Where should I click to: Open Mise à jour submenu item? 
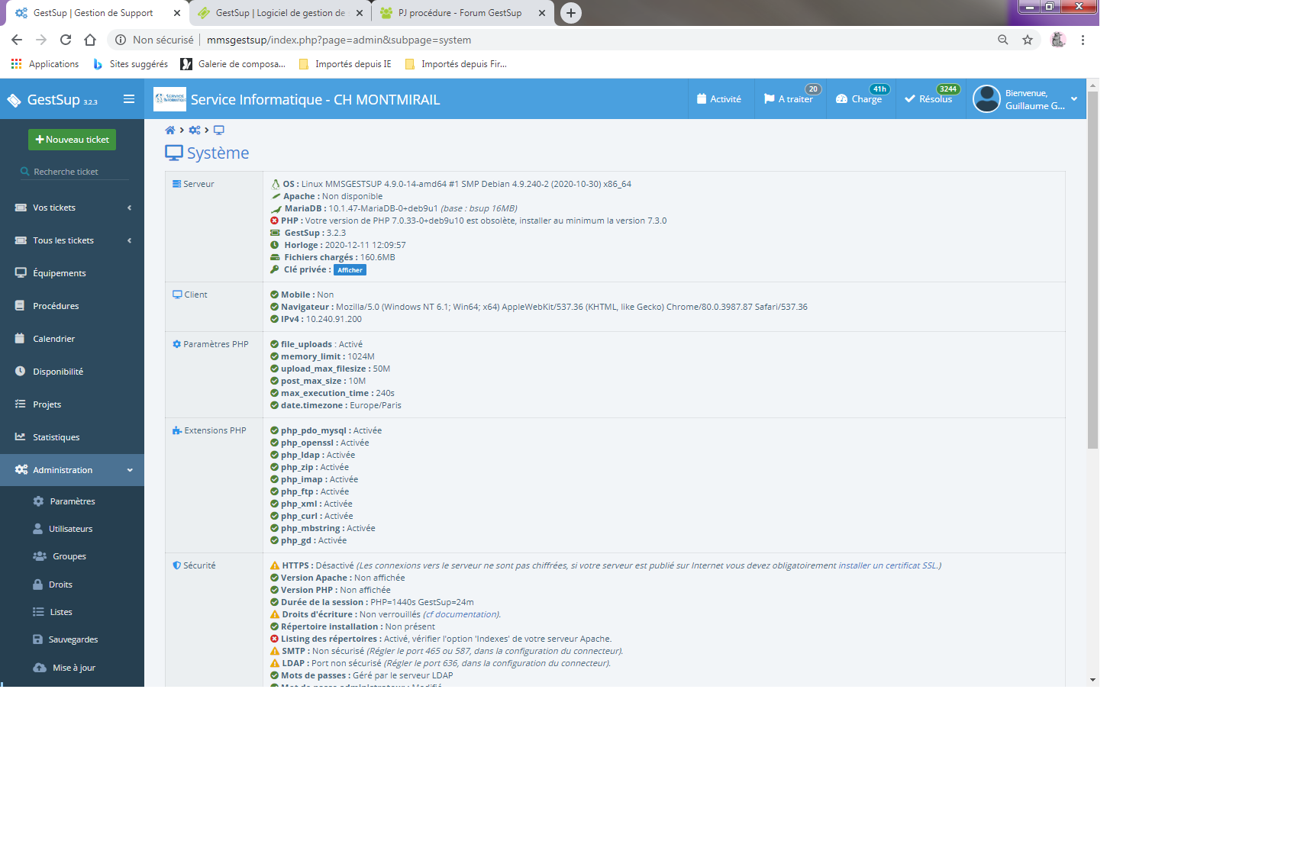click(x=74, y=668)
